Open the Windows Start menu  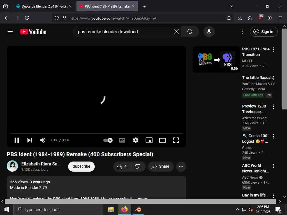click(7, 209)
